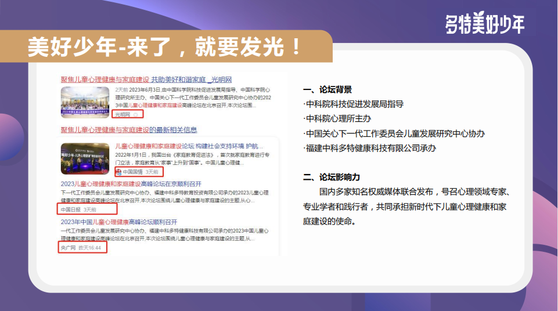The image size is (558, 311).
Task: Select the heading 二、论坛影响力
Action: tap(332, 177)
